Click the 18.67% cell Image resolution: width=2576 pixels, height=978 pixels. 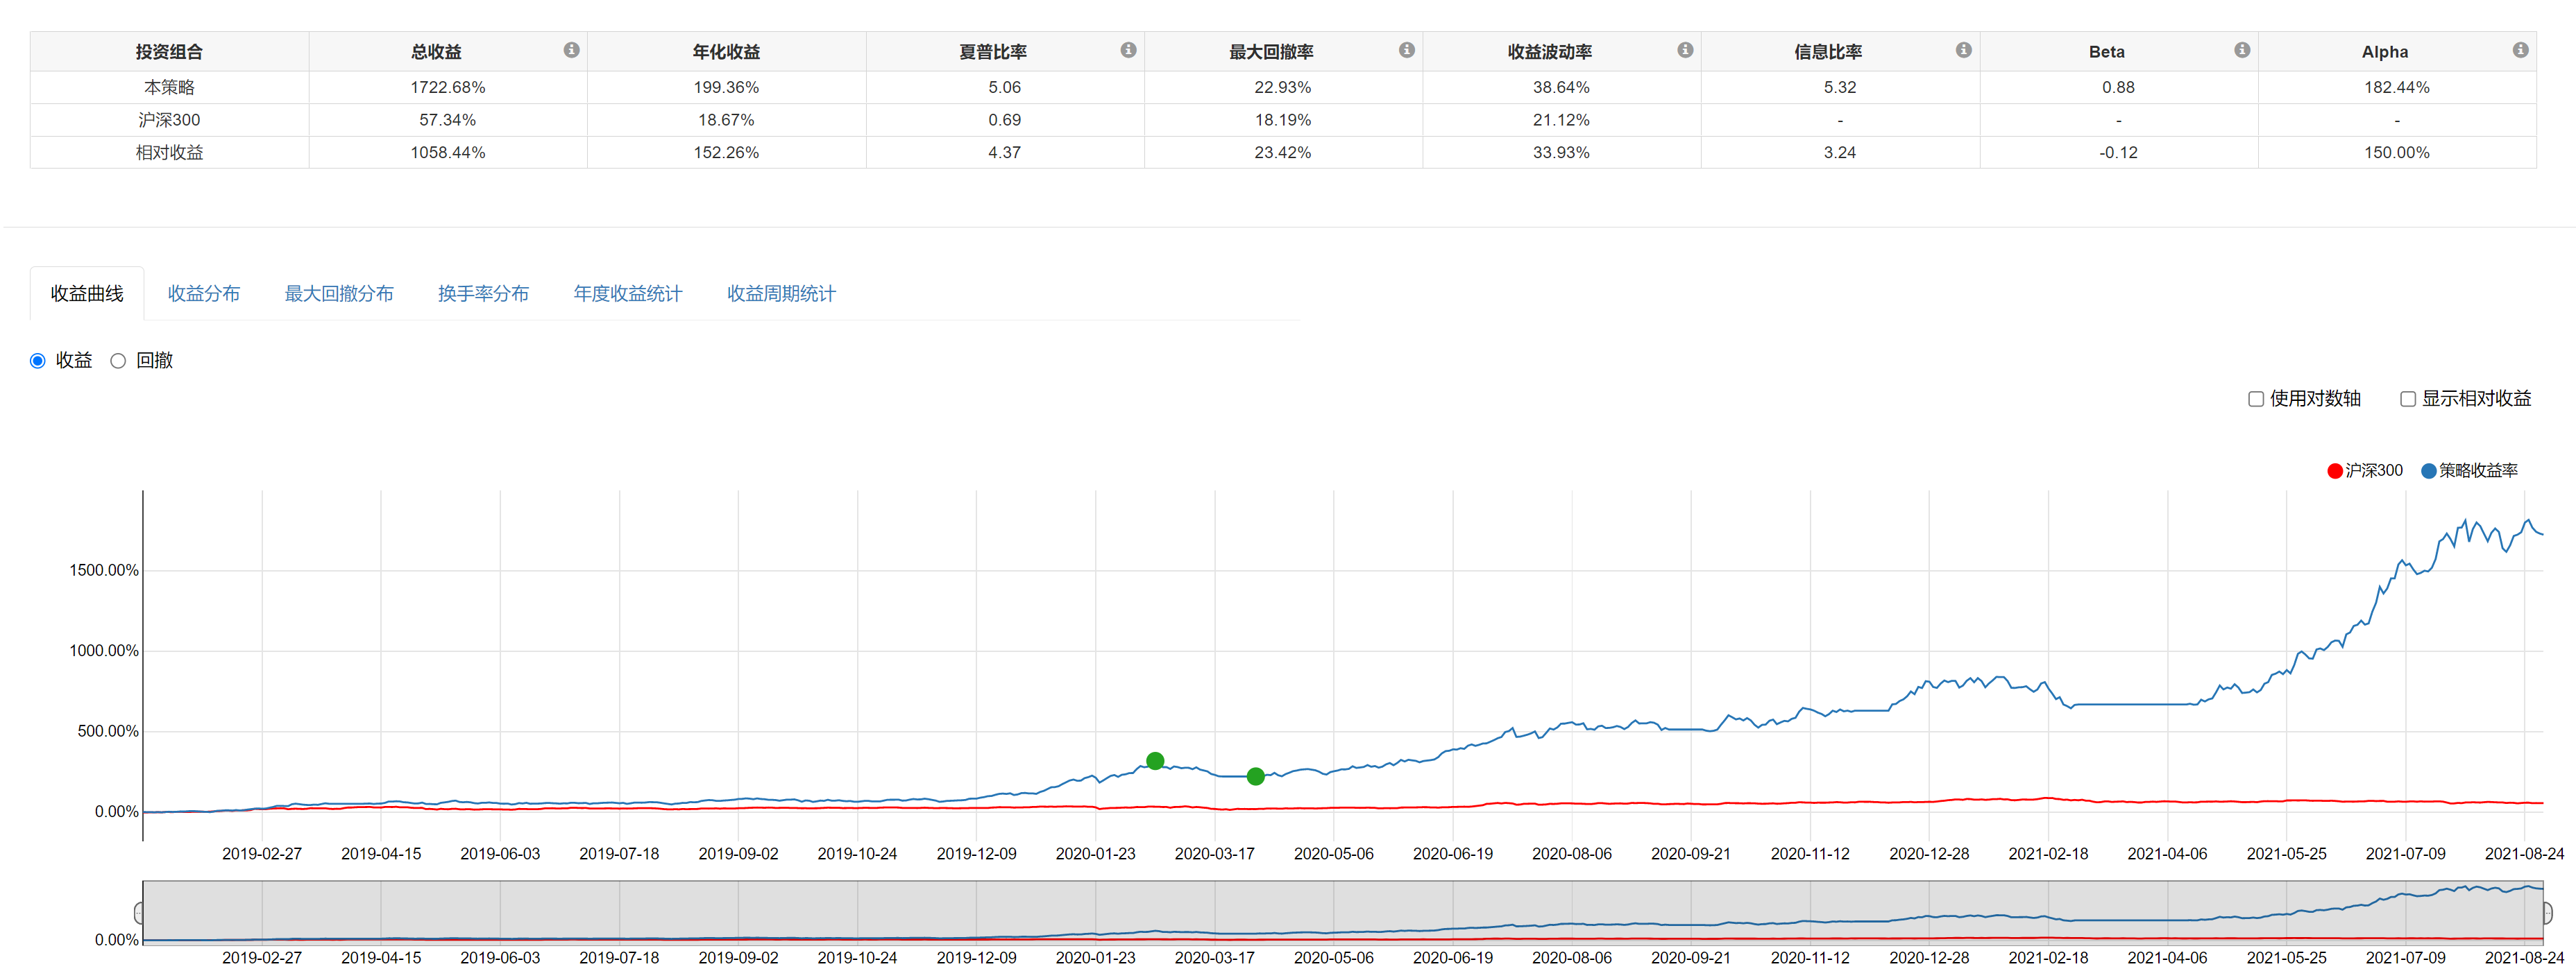726,120
